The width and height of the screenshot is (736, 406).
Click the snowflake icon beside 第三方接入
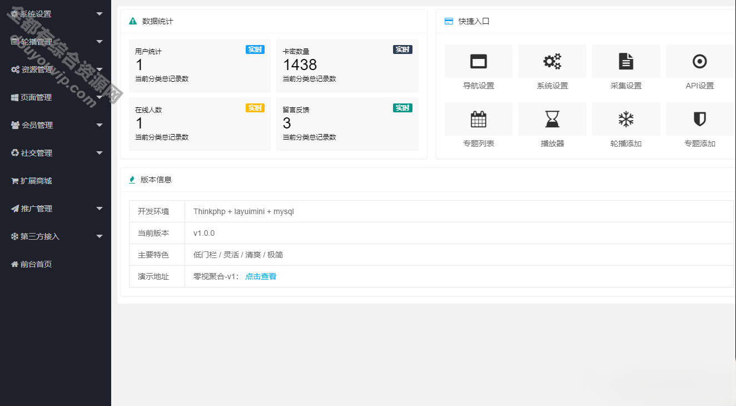click(15, 236)
